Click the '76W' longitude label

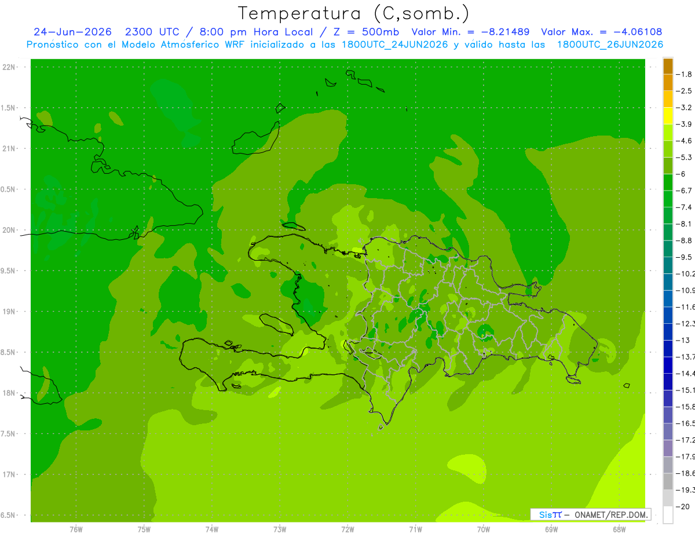(x=76, y=529)
